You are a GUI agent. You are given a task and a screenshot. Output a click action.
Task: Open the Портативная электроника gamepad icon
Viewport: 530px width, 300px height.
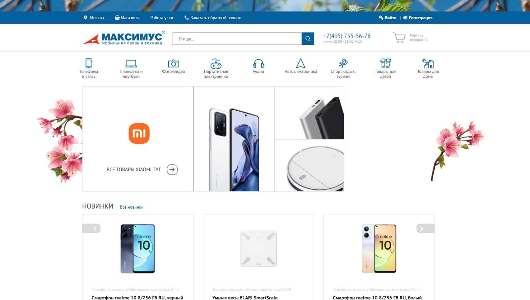click(x=216, y=63)
